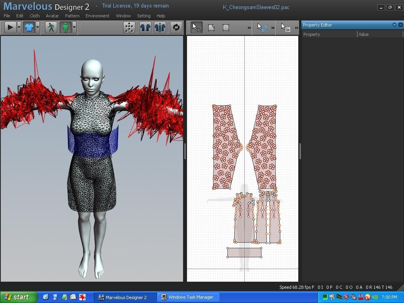404x303 pixels.
Task: Select the avatar-with-garment view icon
Action: (160, 28)
